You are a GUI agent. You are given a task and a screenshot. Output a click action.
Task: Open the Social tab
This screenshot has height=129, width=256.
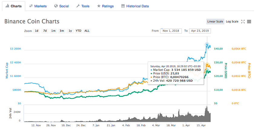click(x=61, y=6)
